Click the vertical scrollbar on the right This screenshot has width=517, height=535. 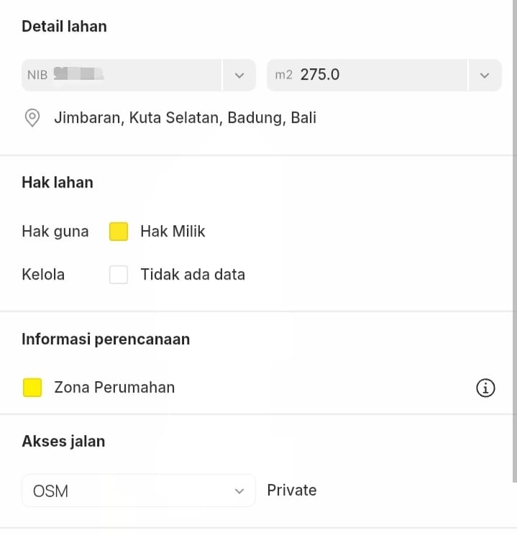coord(513,216)
